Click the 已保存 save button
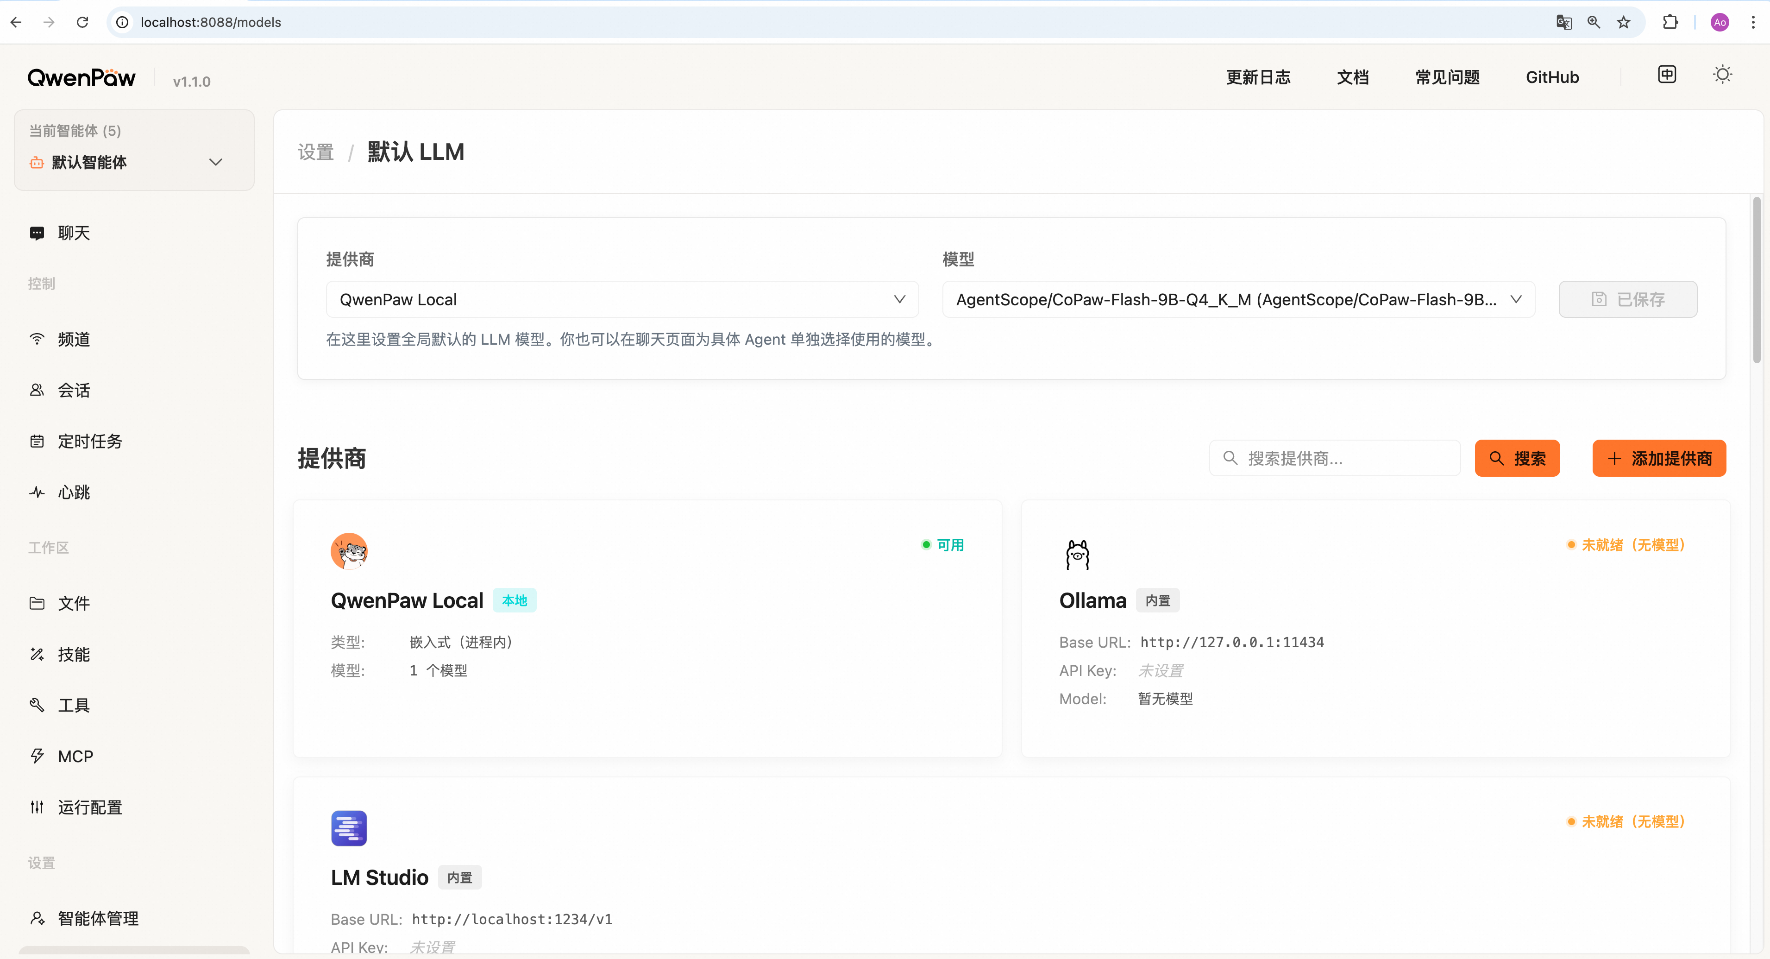The image size is (1770, 959). (1628, 299)
